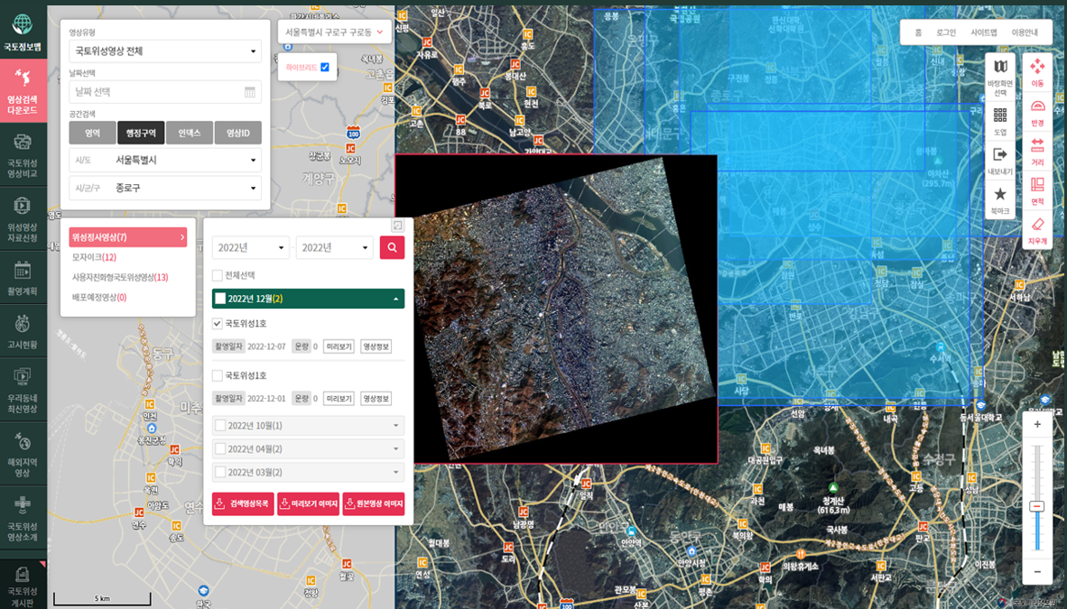Open 해외지역 영상 sidebar item
This screenshot has height=609, width=1067.
point(23,454)
